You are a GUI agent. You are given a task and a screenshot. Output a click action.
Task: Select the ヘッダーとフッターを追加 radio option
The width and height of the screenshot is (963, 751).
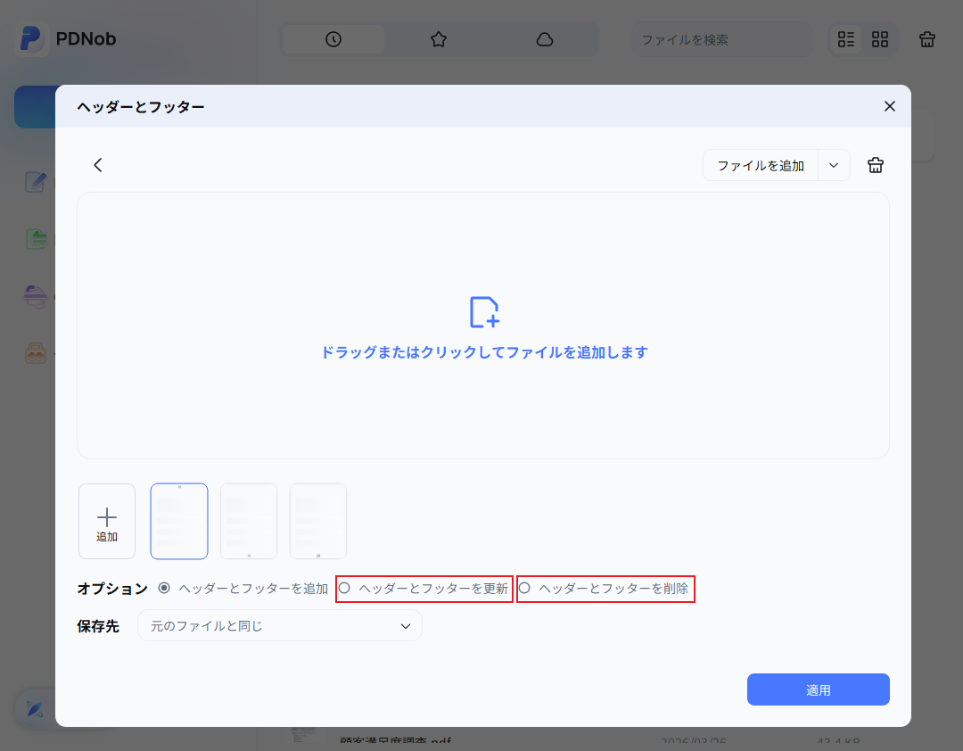[x=163, y=588]
